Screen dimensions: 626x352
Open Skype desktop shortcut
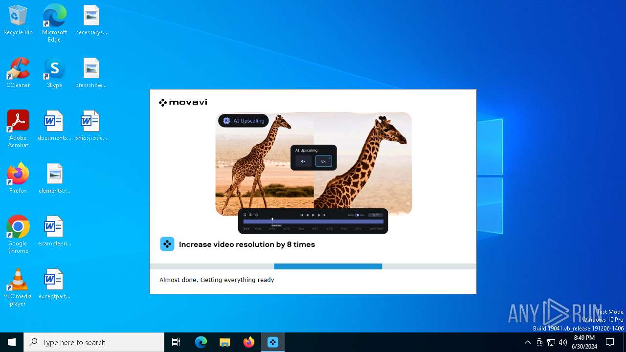point(54,73)
